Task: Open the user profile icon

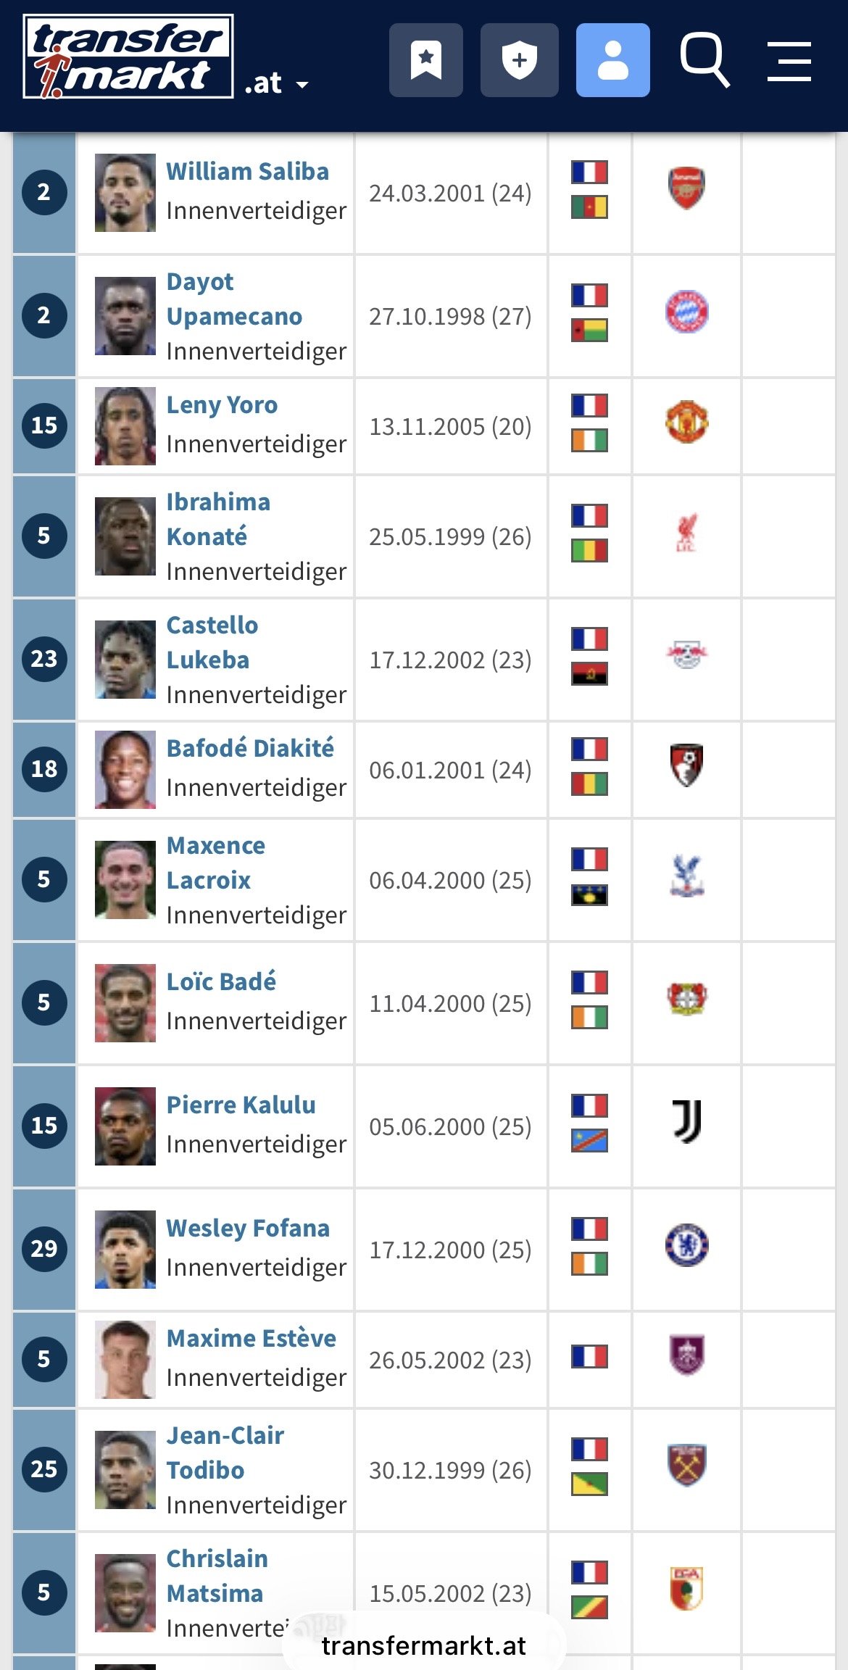Action: [612, 60]
